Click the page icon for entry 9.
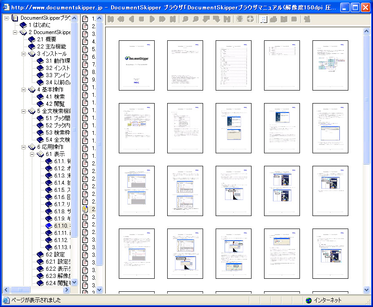This screenshot has width=373, height=307. [85, 80]
